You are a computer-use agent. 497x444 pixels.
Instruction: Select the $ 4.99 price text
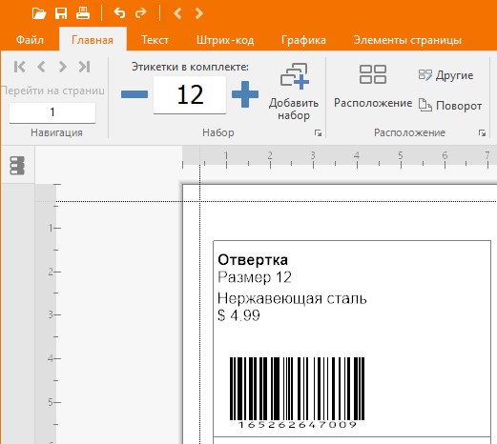pyautogui.click(x=238, y=315)
